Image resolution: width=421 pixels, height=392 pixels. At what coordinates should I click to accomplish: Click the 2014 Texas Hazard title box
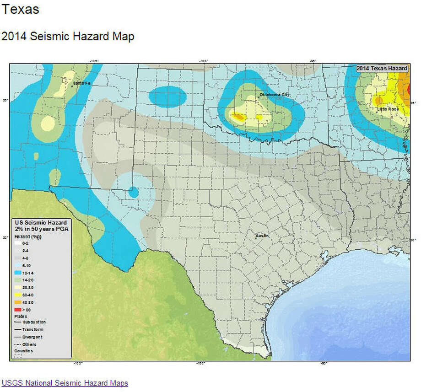coord(382,68)
